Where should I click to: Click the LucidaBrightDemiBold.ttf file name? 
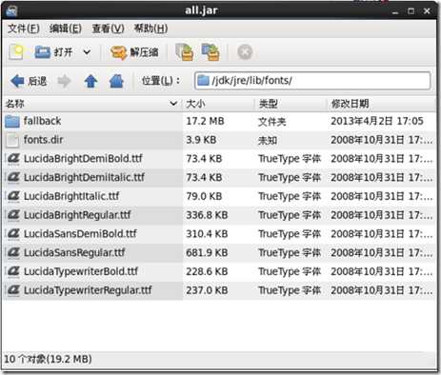[83, 158]
